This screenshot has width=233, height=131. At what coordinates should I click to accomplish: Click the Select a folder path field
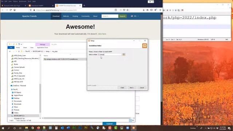click(x=110, y=55)
